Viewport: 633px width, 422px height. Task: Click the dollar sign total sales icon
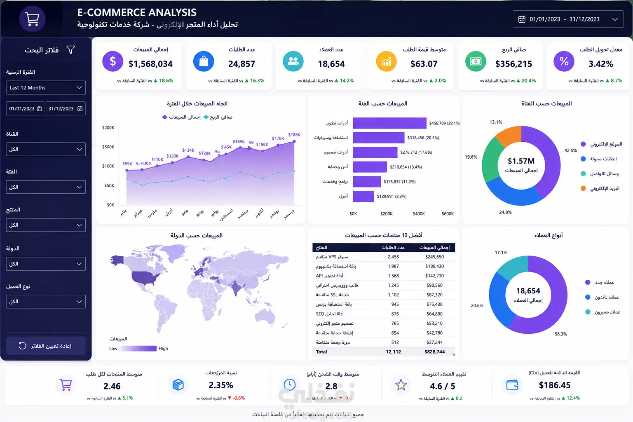(113, 62)
